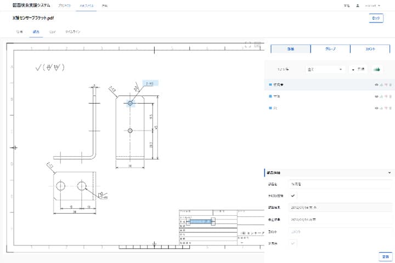Image resolution: width=395 pixels, height=263 pixels.
Task: Toggle the checked checkbox under the name field
Action: (293, 196)
